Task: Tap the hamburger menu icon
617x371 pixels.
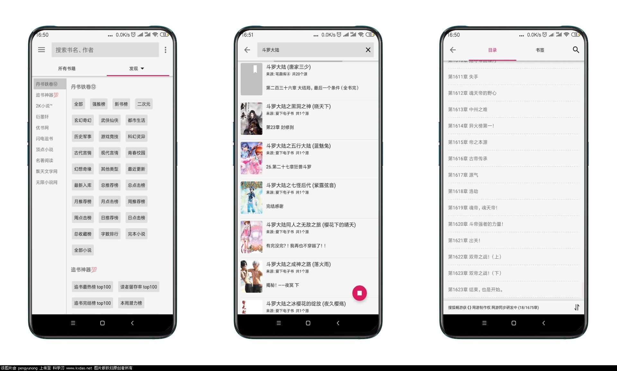Action: pos(42,49)
